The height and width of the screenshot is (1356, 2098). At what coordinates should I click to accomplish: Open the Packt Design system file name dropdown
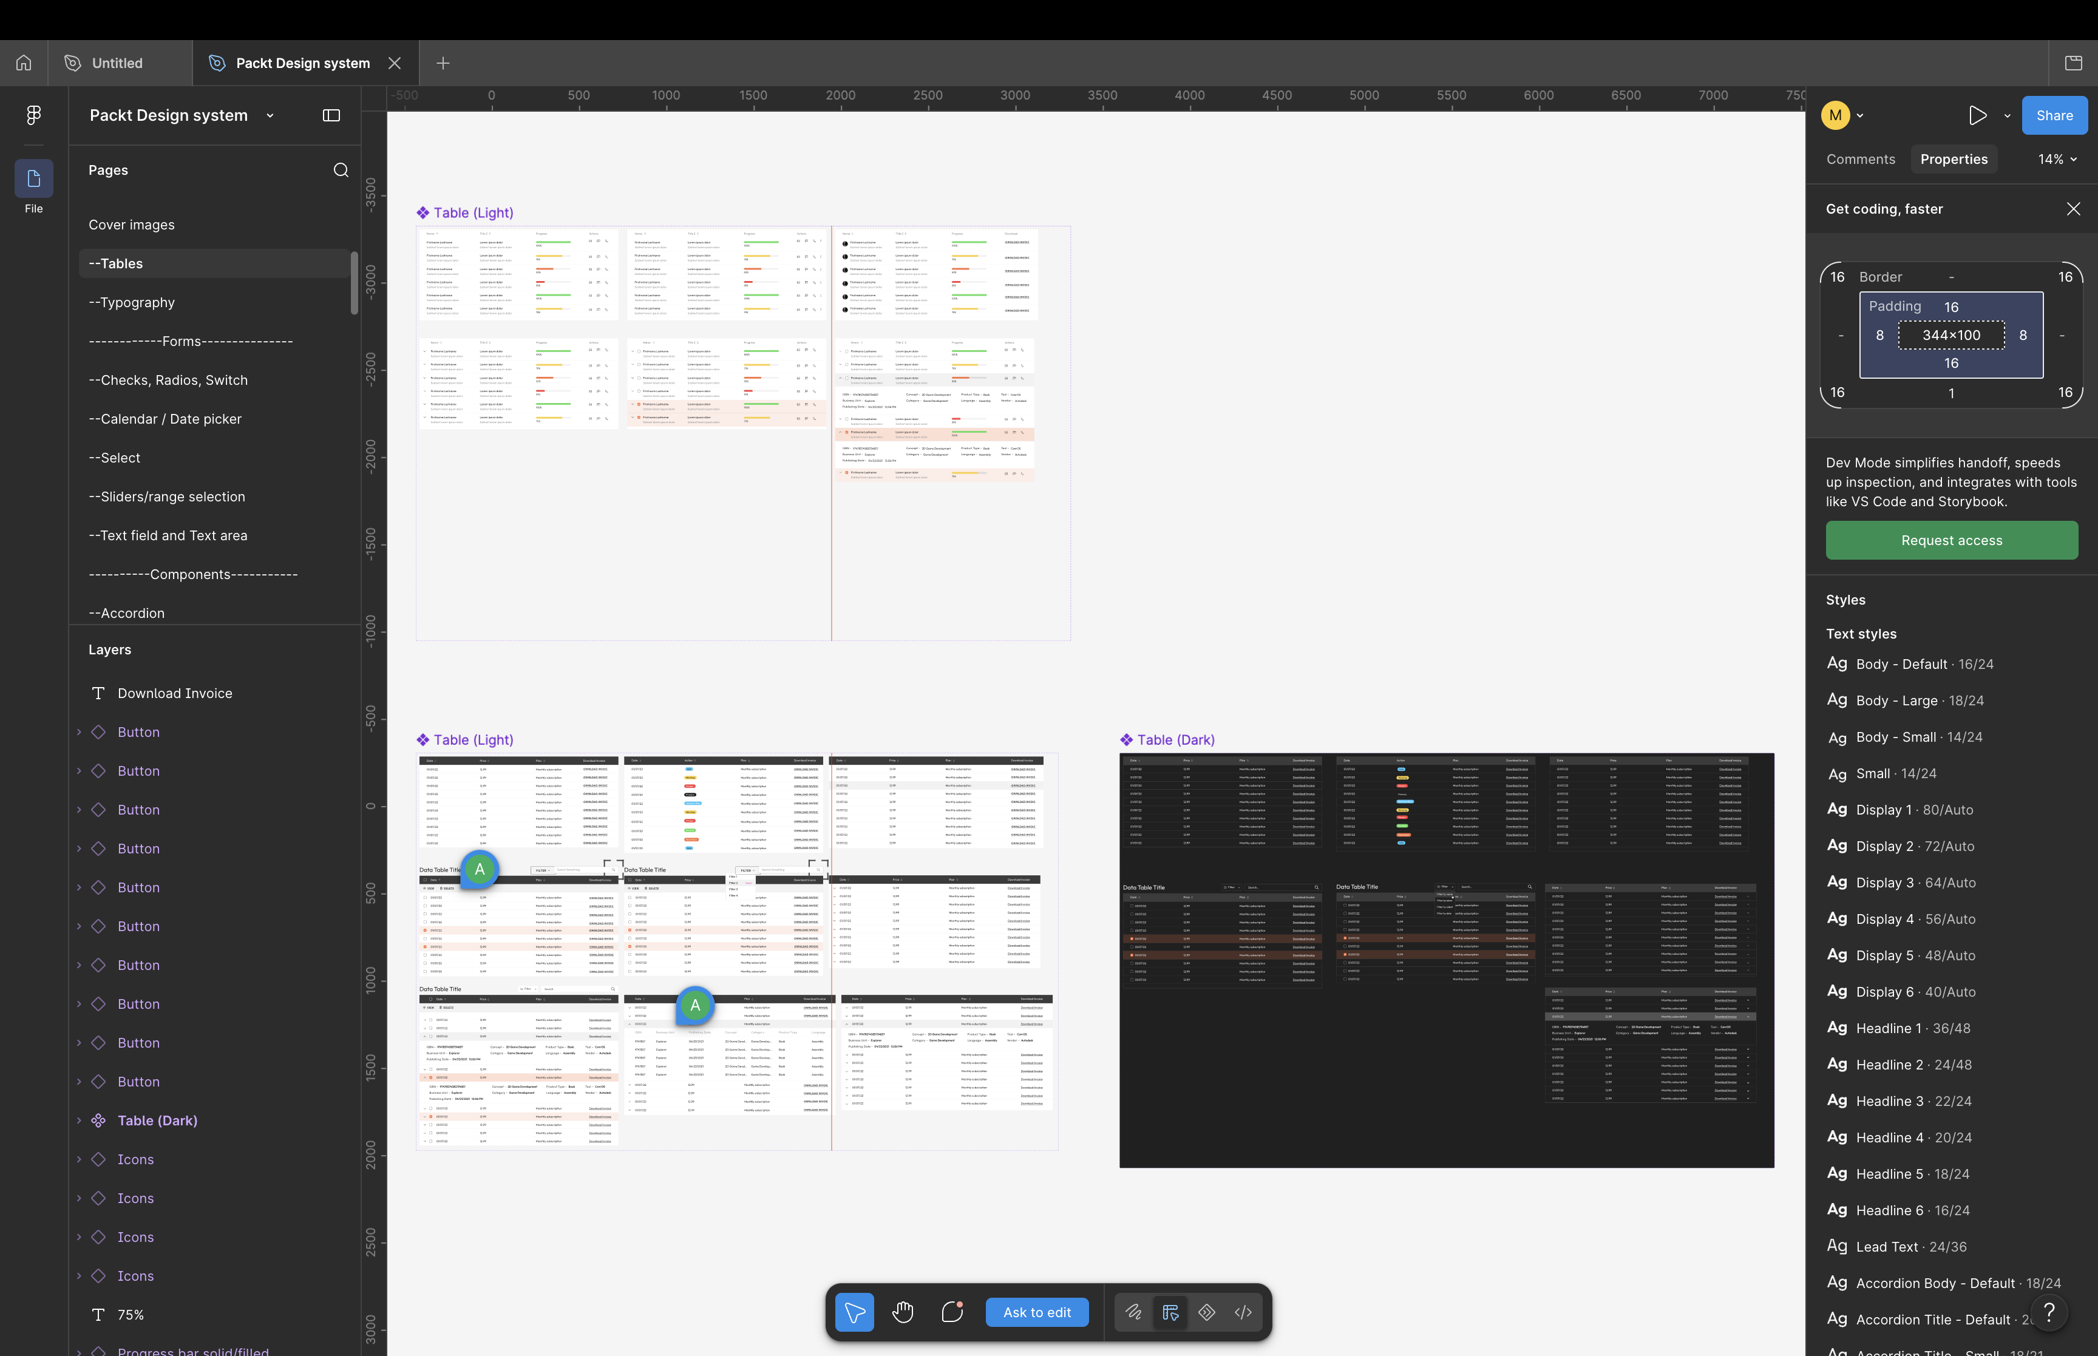click(270, 115)
